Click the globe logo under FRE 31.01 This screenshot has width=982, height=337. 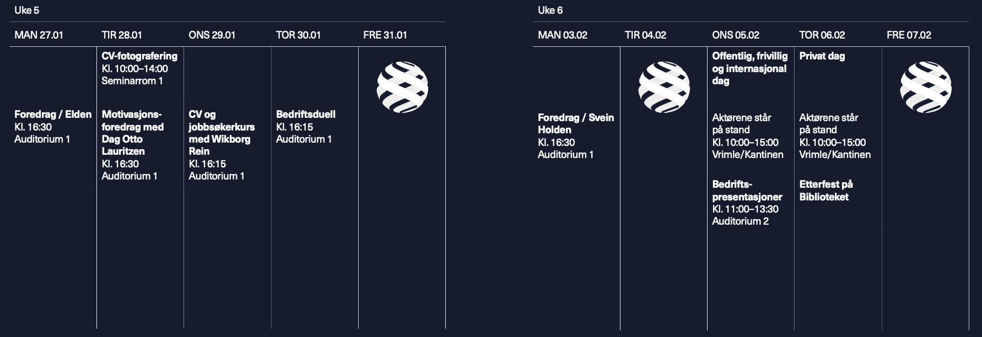[402, 87]
